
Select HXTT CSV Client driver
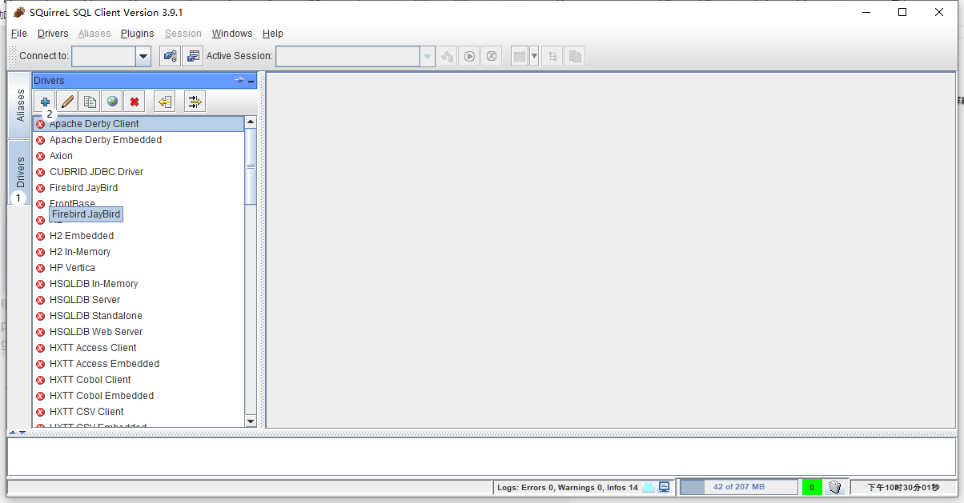coord(139,412)
